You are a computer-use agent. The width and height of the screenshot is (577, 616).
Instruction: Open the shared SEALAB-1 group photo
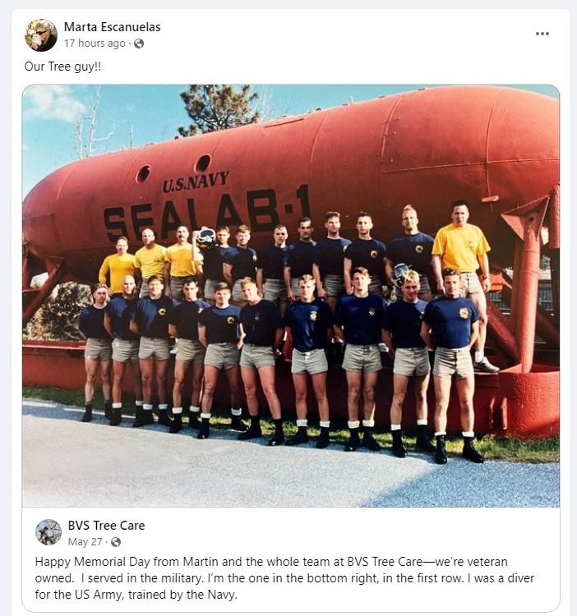point(291,296)
